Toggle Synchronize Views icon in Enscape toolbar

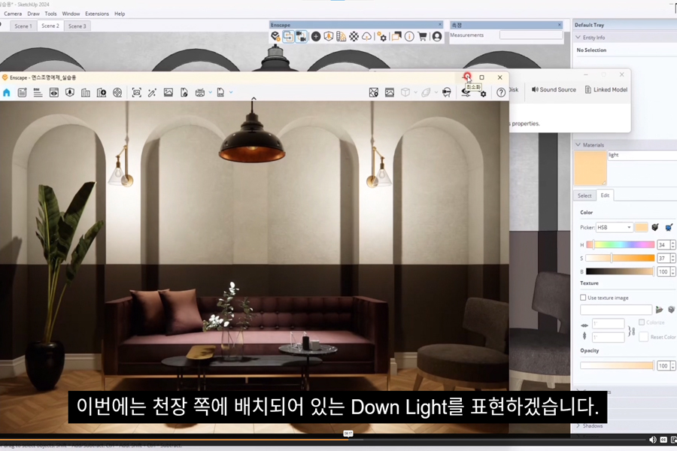tap(302, 37)
